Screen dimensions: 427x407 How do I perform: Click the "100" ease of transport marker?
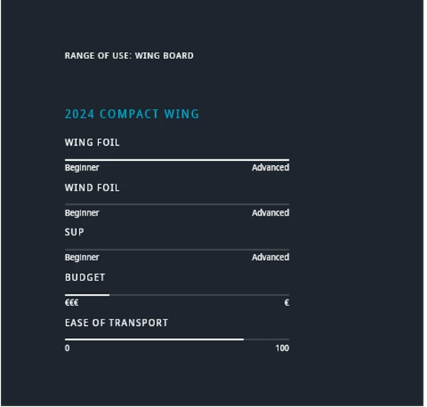pyautogui.click(x=283, y=349)
